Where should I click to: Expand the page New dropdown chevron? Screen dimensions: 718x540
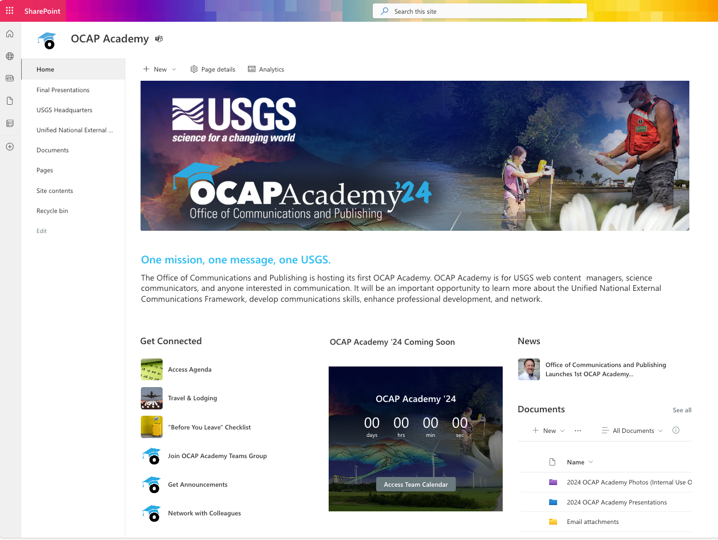pos(174,69)
